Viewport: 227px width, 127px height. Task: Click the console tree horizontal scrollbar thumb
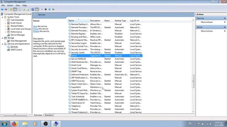coord(15,115)
